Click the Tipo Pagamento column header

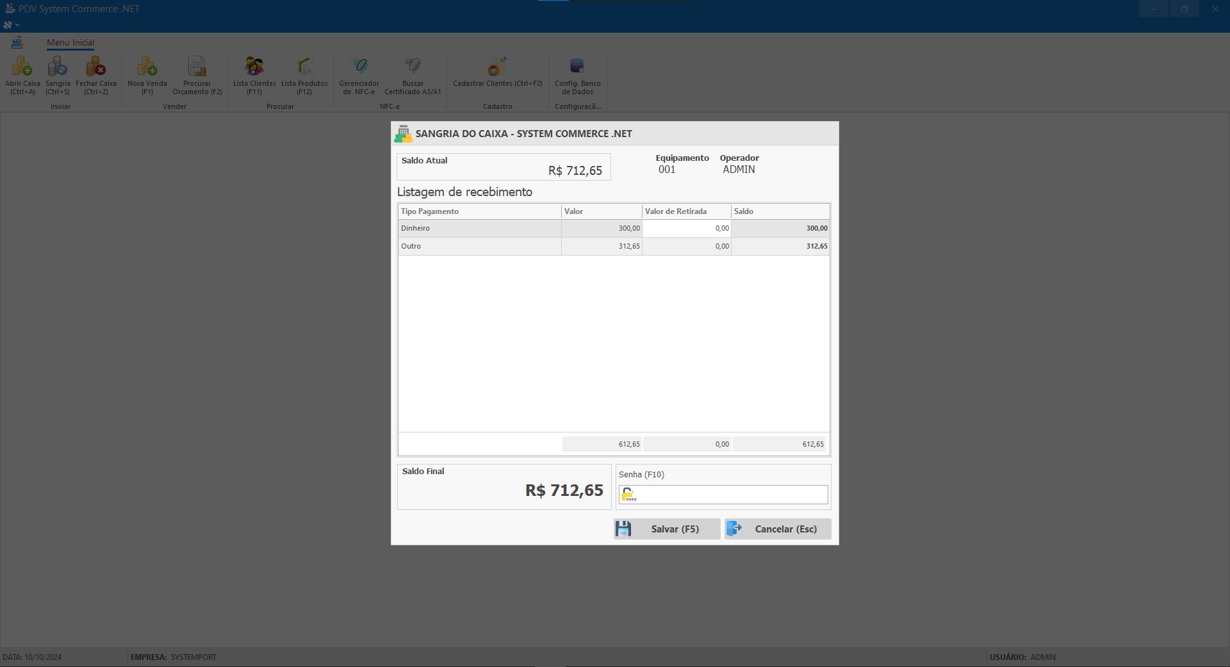[x=479, y=211]
